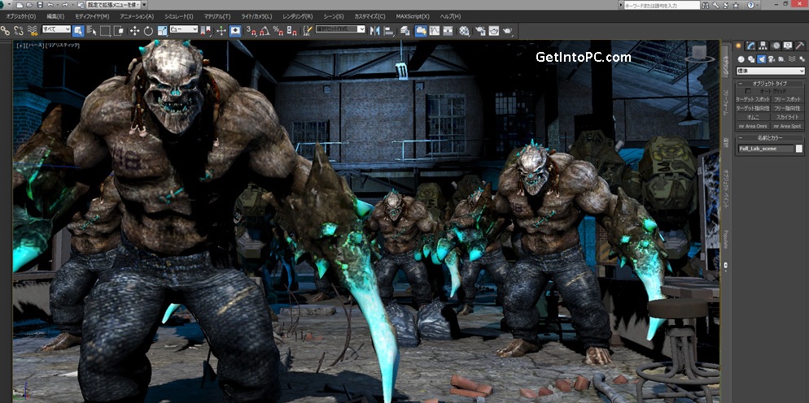Click the オムニ light button

tap(754, 117)
